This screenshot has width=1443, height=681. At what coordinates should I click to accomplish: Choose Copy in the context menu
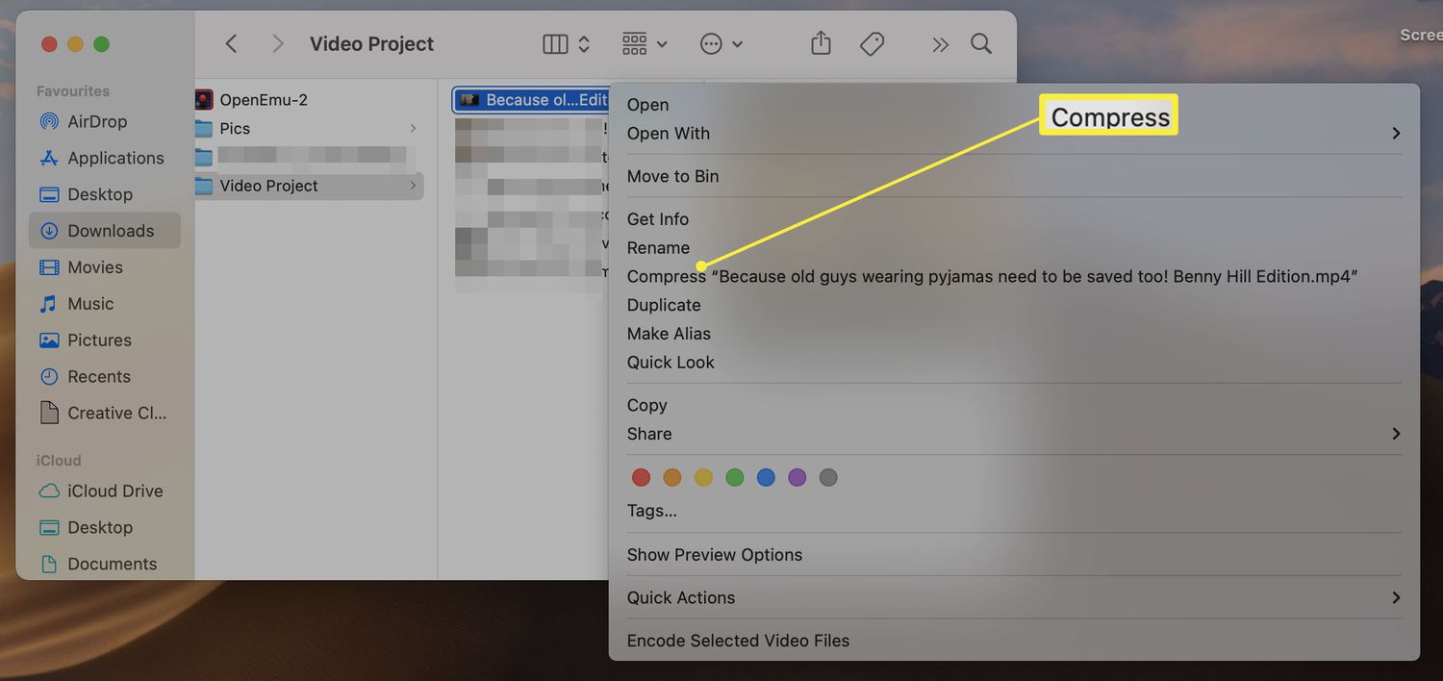click(x=646, y=406)
